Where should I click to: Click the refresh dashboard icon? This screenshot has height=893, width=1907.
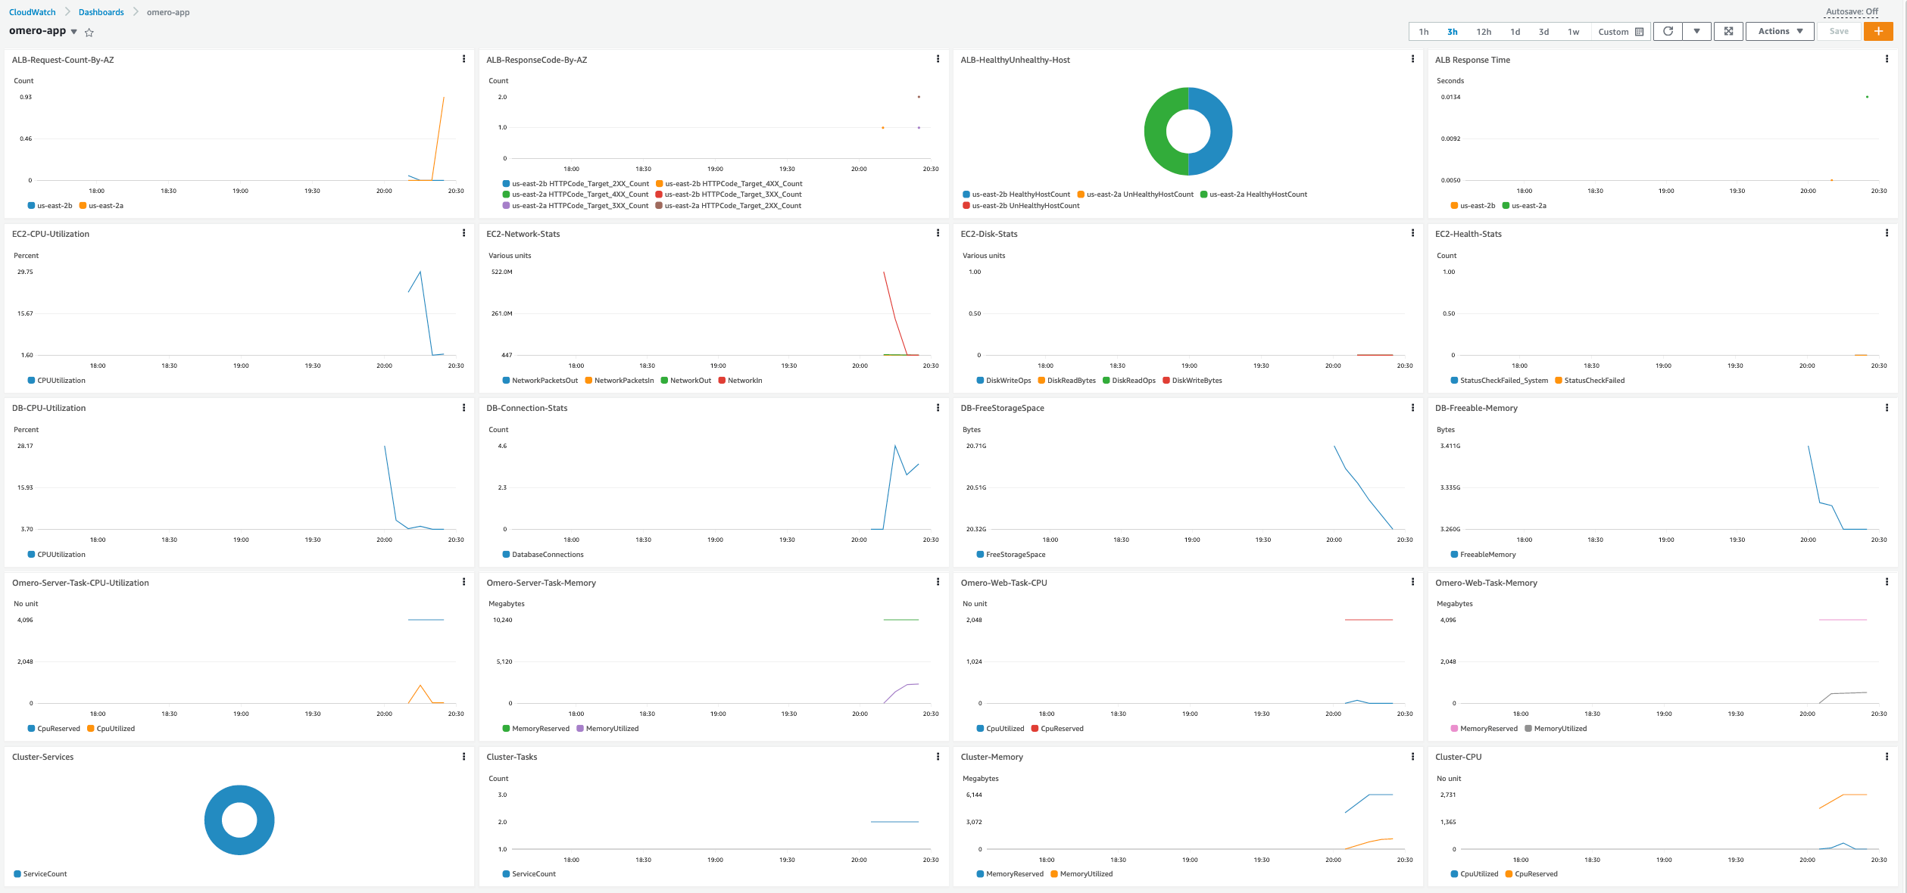click(x=1668, y=31)
